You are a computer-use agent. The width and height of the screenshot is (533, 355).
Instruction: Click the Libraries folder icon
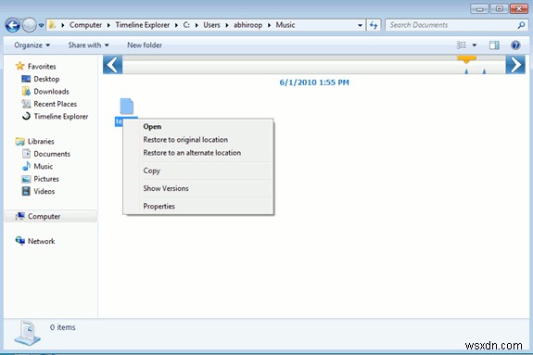click(x=20, y=141)
